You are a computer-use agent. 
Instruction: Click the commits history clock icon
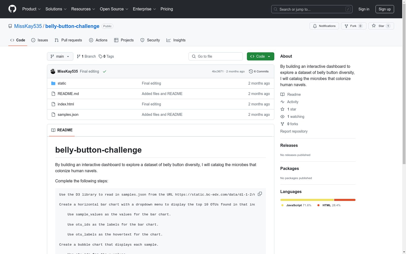(251, 71)
